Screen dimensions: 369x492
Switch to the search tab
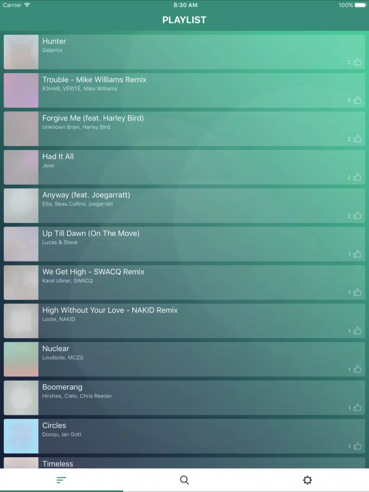184,480
